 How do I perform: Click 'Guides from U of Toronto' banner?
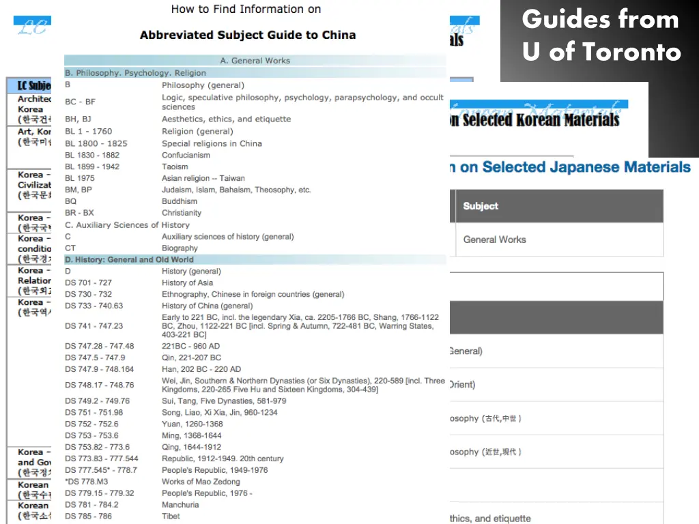[x=601, y=35]
